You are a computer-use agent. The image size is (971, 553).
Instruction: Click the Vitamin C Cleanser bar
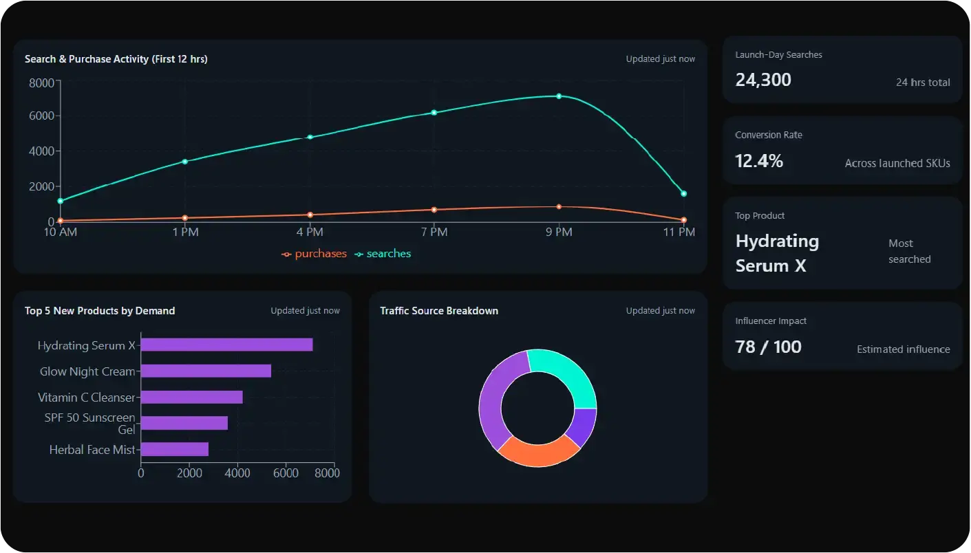click(x=191, y=397)
